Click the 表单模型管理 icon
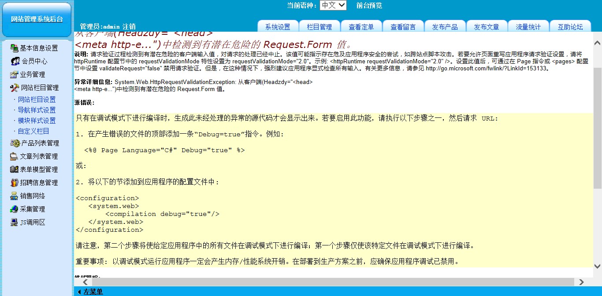Viewport: 602px width, 296px height. (x=14, y=169)
